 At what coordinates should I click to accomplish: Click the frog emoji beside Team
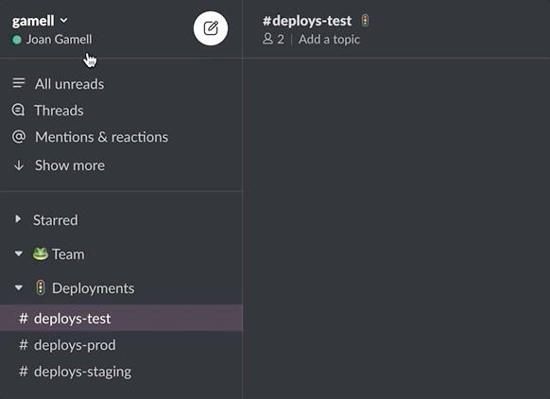(40, 253)
